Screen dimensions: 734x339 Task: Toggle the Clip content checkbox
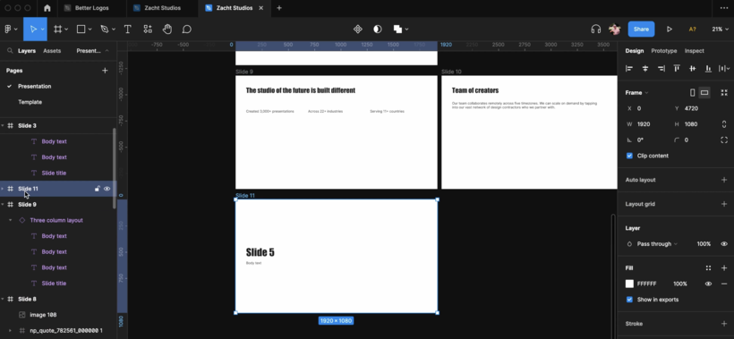[x=629, y=156]
